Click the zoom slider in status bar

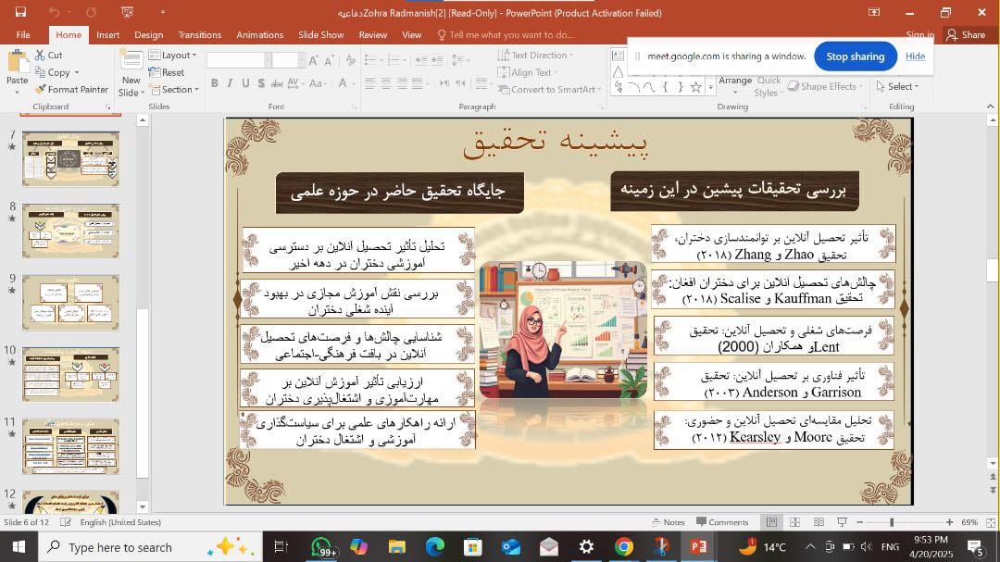[892, 522]
